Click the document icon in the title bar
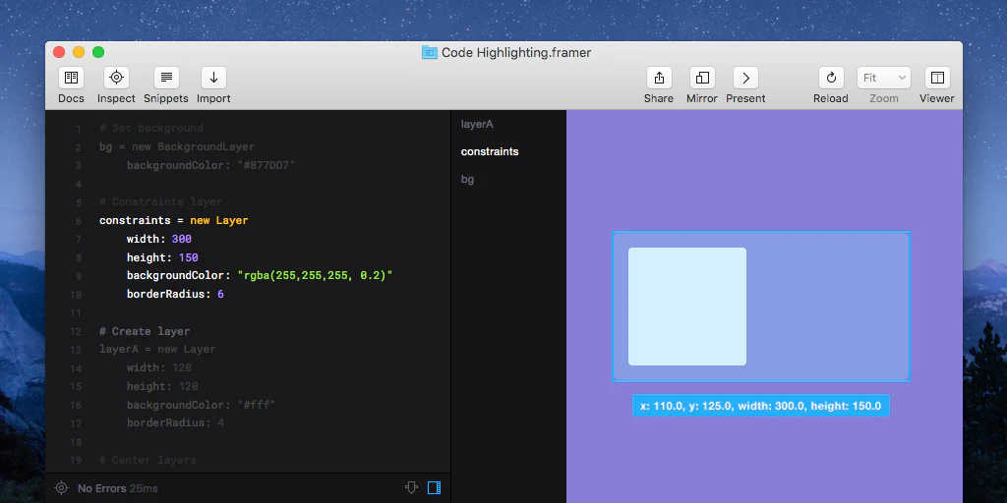The height and width of the screenshot is (503, 1007). 430,53
